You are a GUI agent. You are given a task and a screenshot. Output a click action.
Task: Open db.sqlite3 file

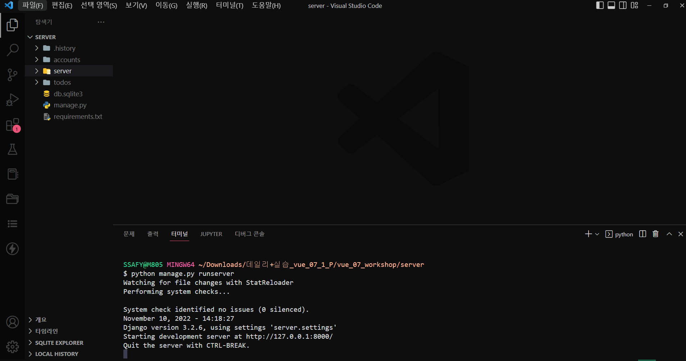(x=69, y=94)
